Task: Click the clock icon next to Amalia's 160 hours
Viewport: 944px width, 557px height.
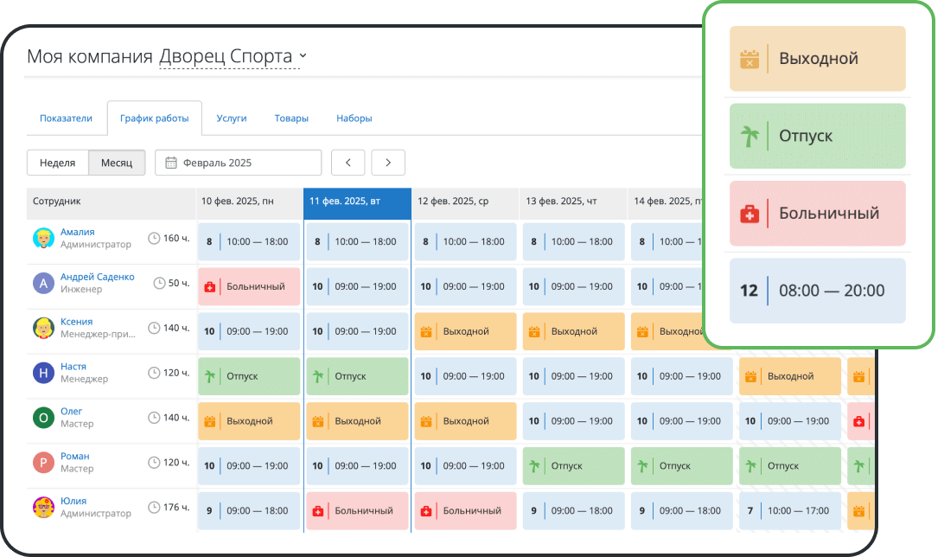Action: point(154,238)
